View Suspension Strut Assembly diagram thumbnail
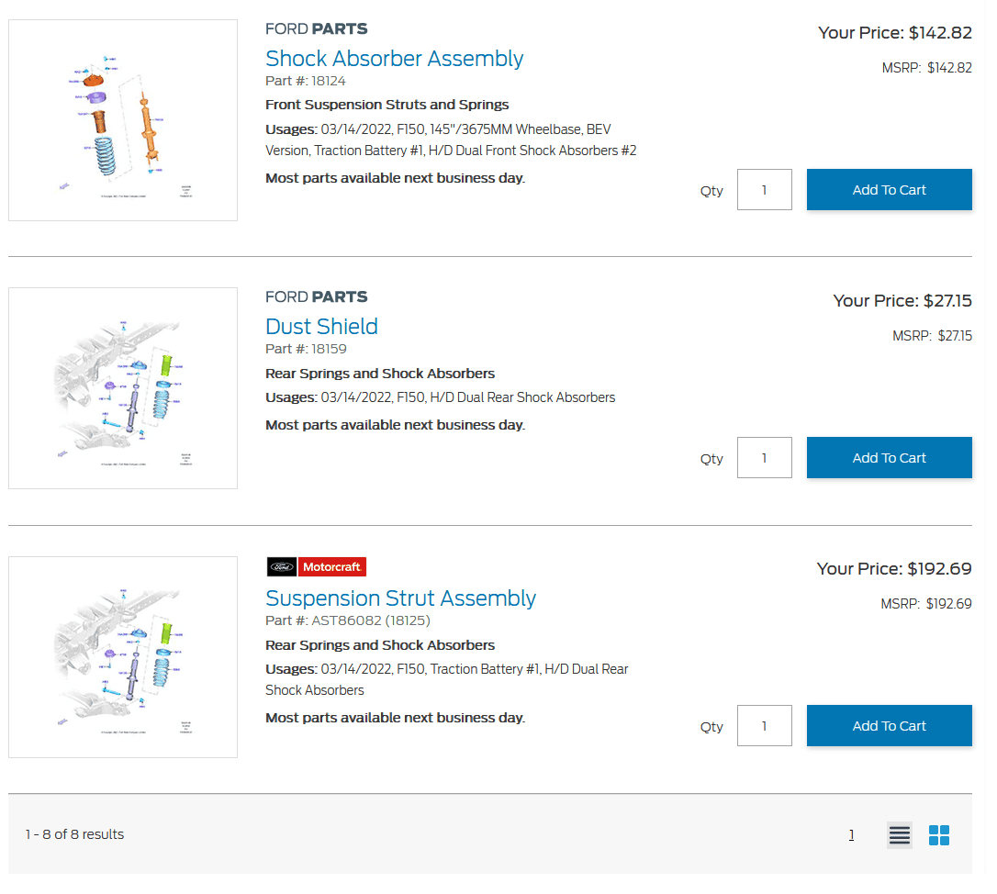This screenshot has height=894, width=997. tap(123, 657)
